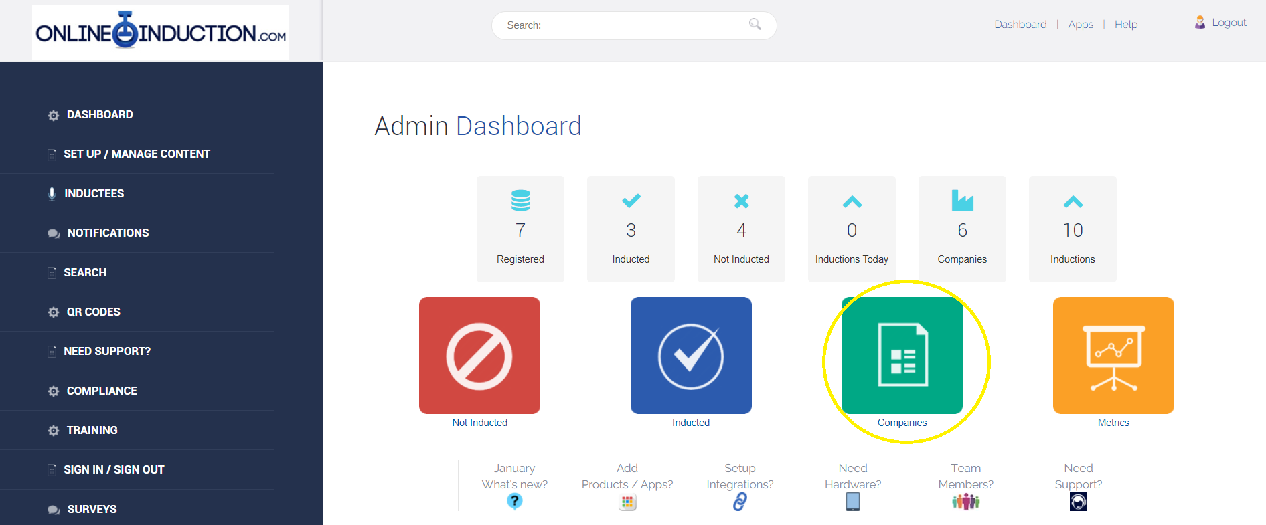The image size is (1266, 525).
Task: Click the Team Members people icon
Action: coord(965,501)
